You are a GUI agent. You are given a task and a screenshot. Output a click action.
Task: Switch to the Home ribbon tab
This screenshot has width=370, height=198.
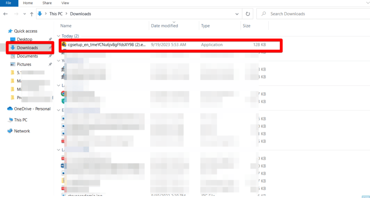click(28, 3)
